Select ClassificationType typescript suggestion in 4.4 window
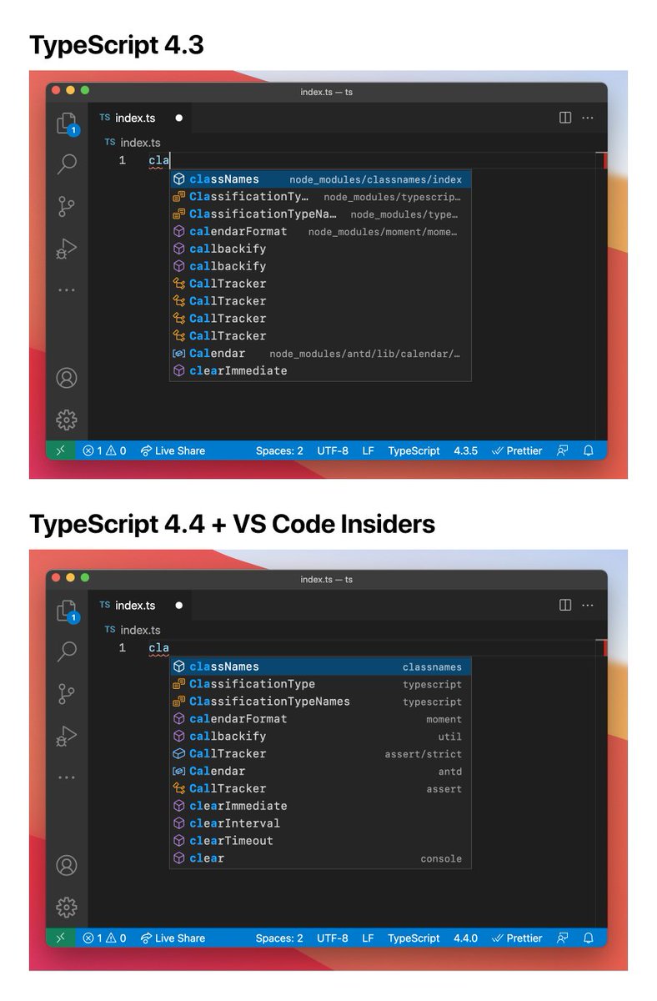The width and height of the screenshot is (657, 1001). coord(320,684)
